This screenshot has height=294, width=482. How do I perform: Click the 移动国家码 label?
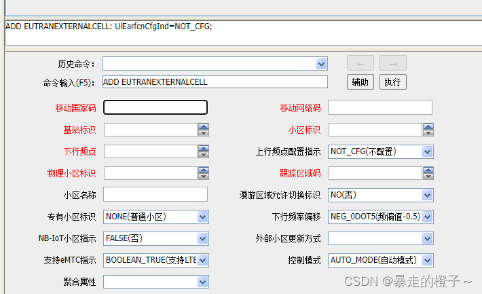(x=75, y=108)
